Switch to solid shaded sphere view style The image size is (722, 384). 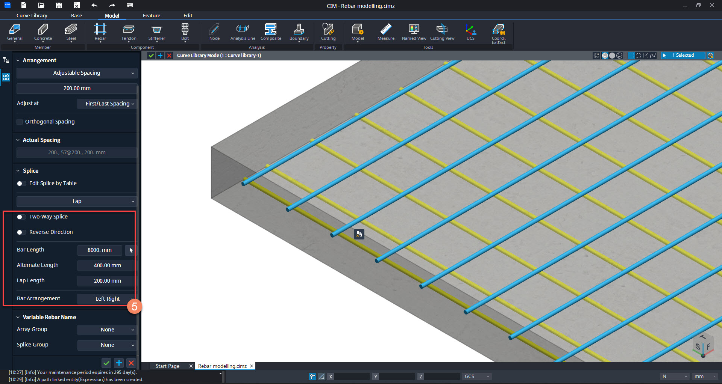point(612,56)
